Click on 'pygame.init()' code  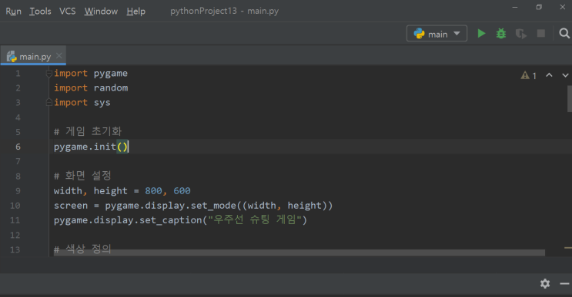[x=91, y=147]
